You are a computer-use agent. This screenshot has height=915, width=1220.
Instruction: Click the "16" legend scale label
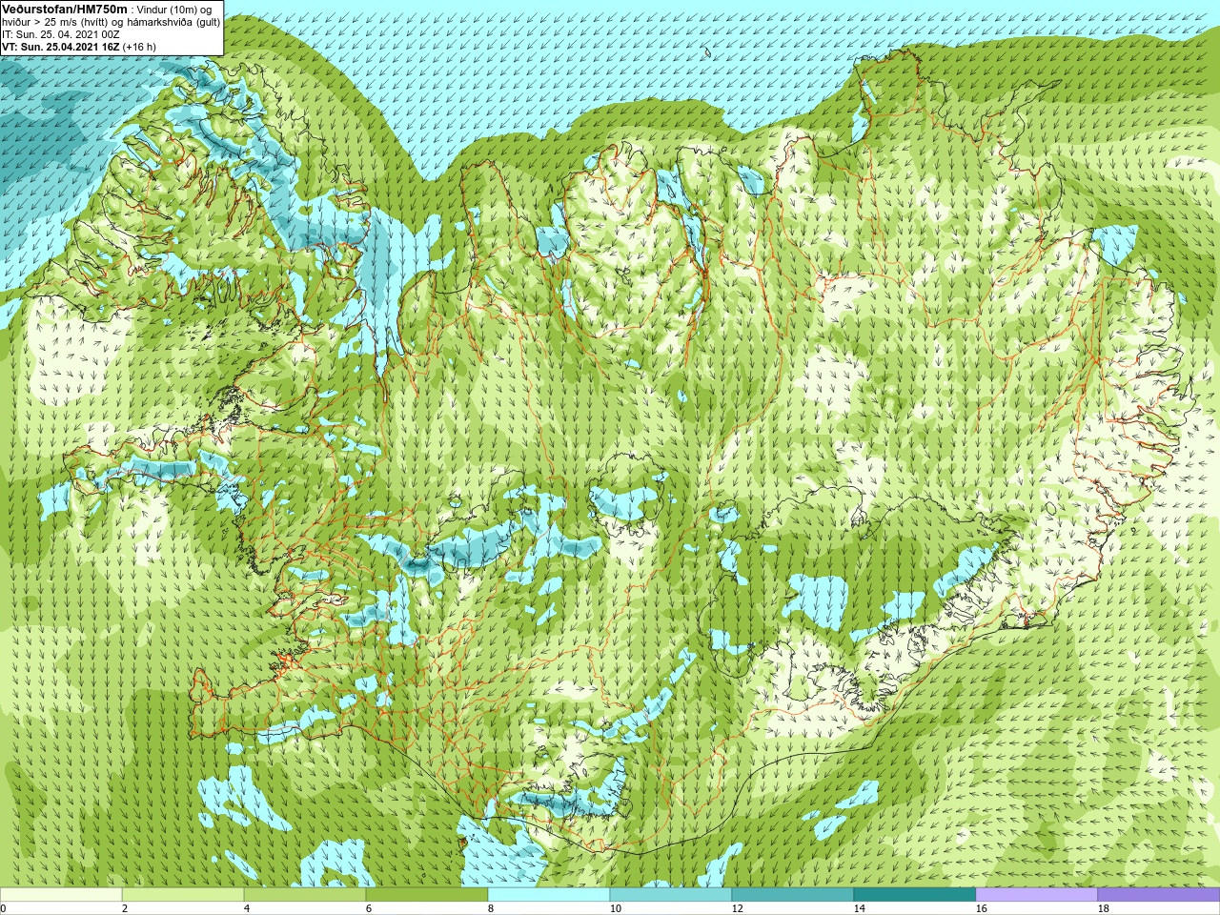(x=981, y=908)
